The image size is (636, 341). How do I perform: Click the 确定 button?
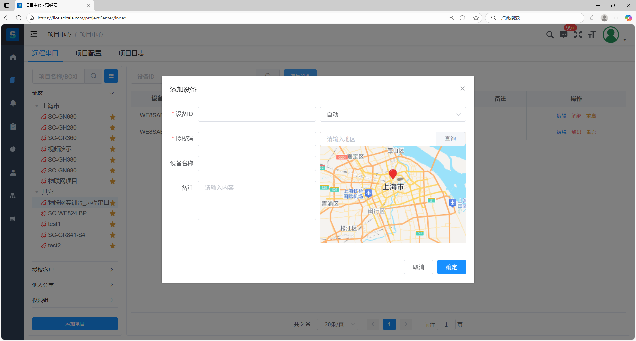tap(451, 267)
